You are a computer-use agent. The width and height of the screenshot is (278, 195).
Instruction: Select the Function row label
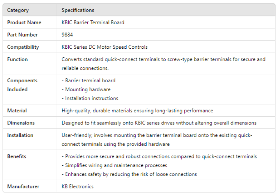18,59
